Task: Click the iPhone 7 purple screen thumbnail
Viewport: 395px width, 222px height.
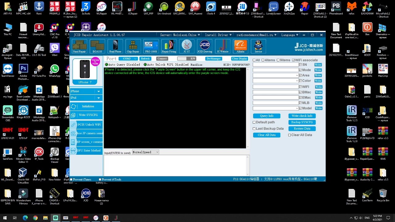Action: 85,72
